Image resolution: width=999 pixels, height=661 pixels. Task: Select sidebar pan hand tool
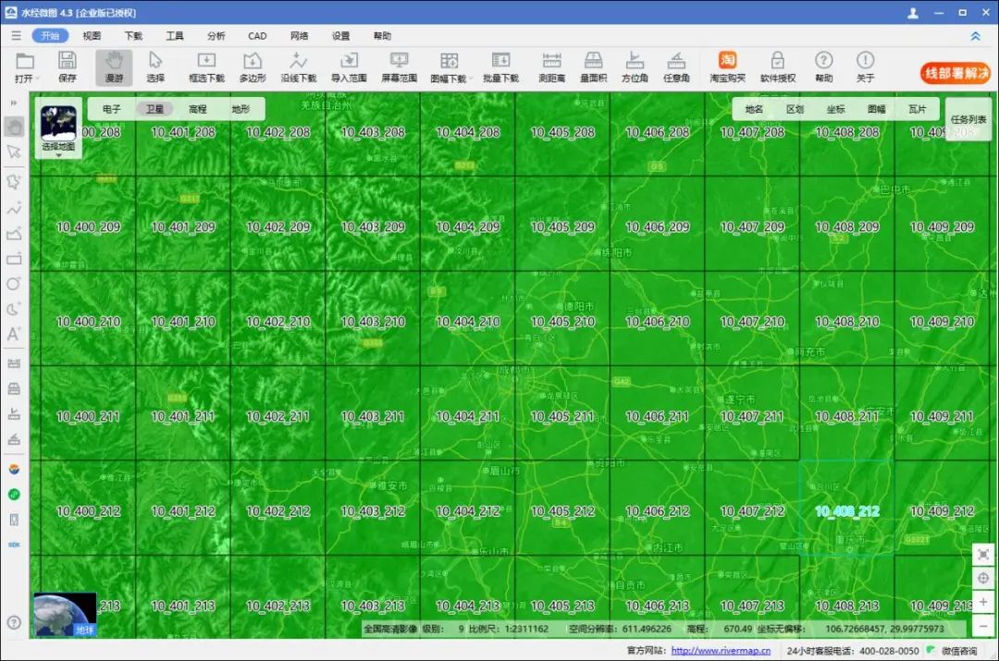(x=14, y=127)
